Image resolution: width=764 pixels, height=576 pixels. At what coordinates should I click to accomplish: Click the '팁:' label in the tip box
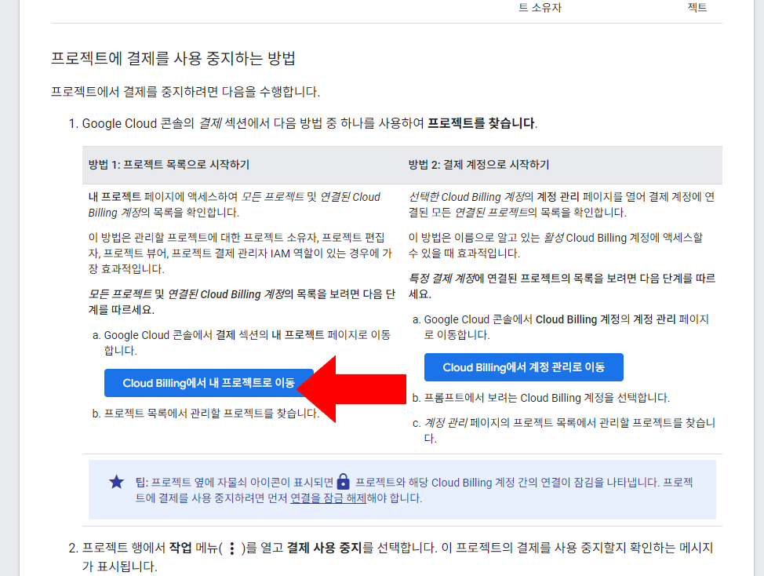pos(142,483)
